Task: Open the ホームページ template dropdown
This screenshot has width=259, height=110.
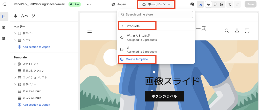Action: (x=156, y=4)
